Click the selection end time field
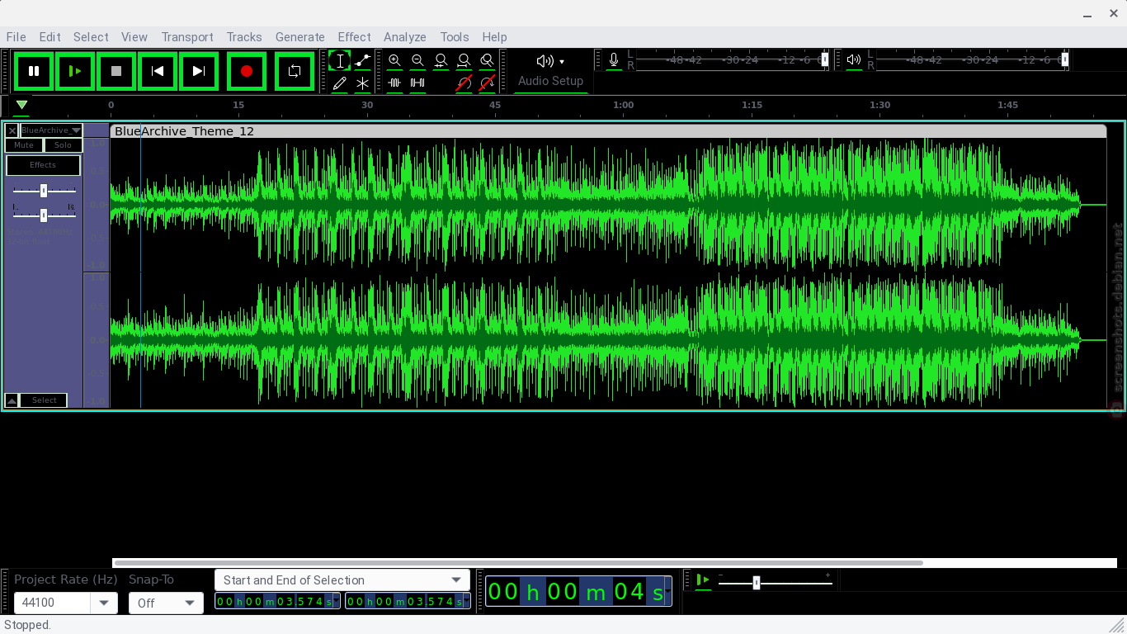 pos(408,602)
